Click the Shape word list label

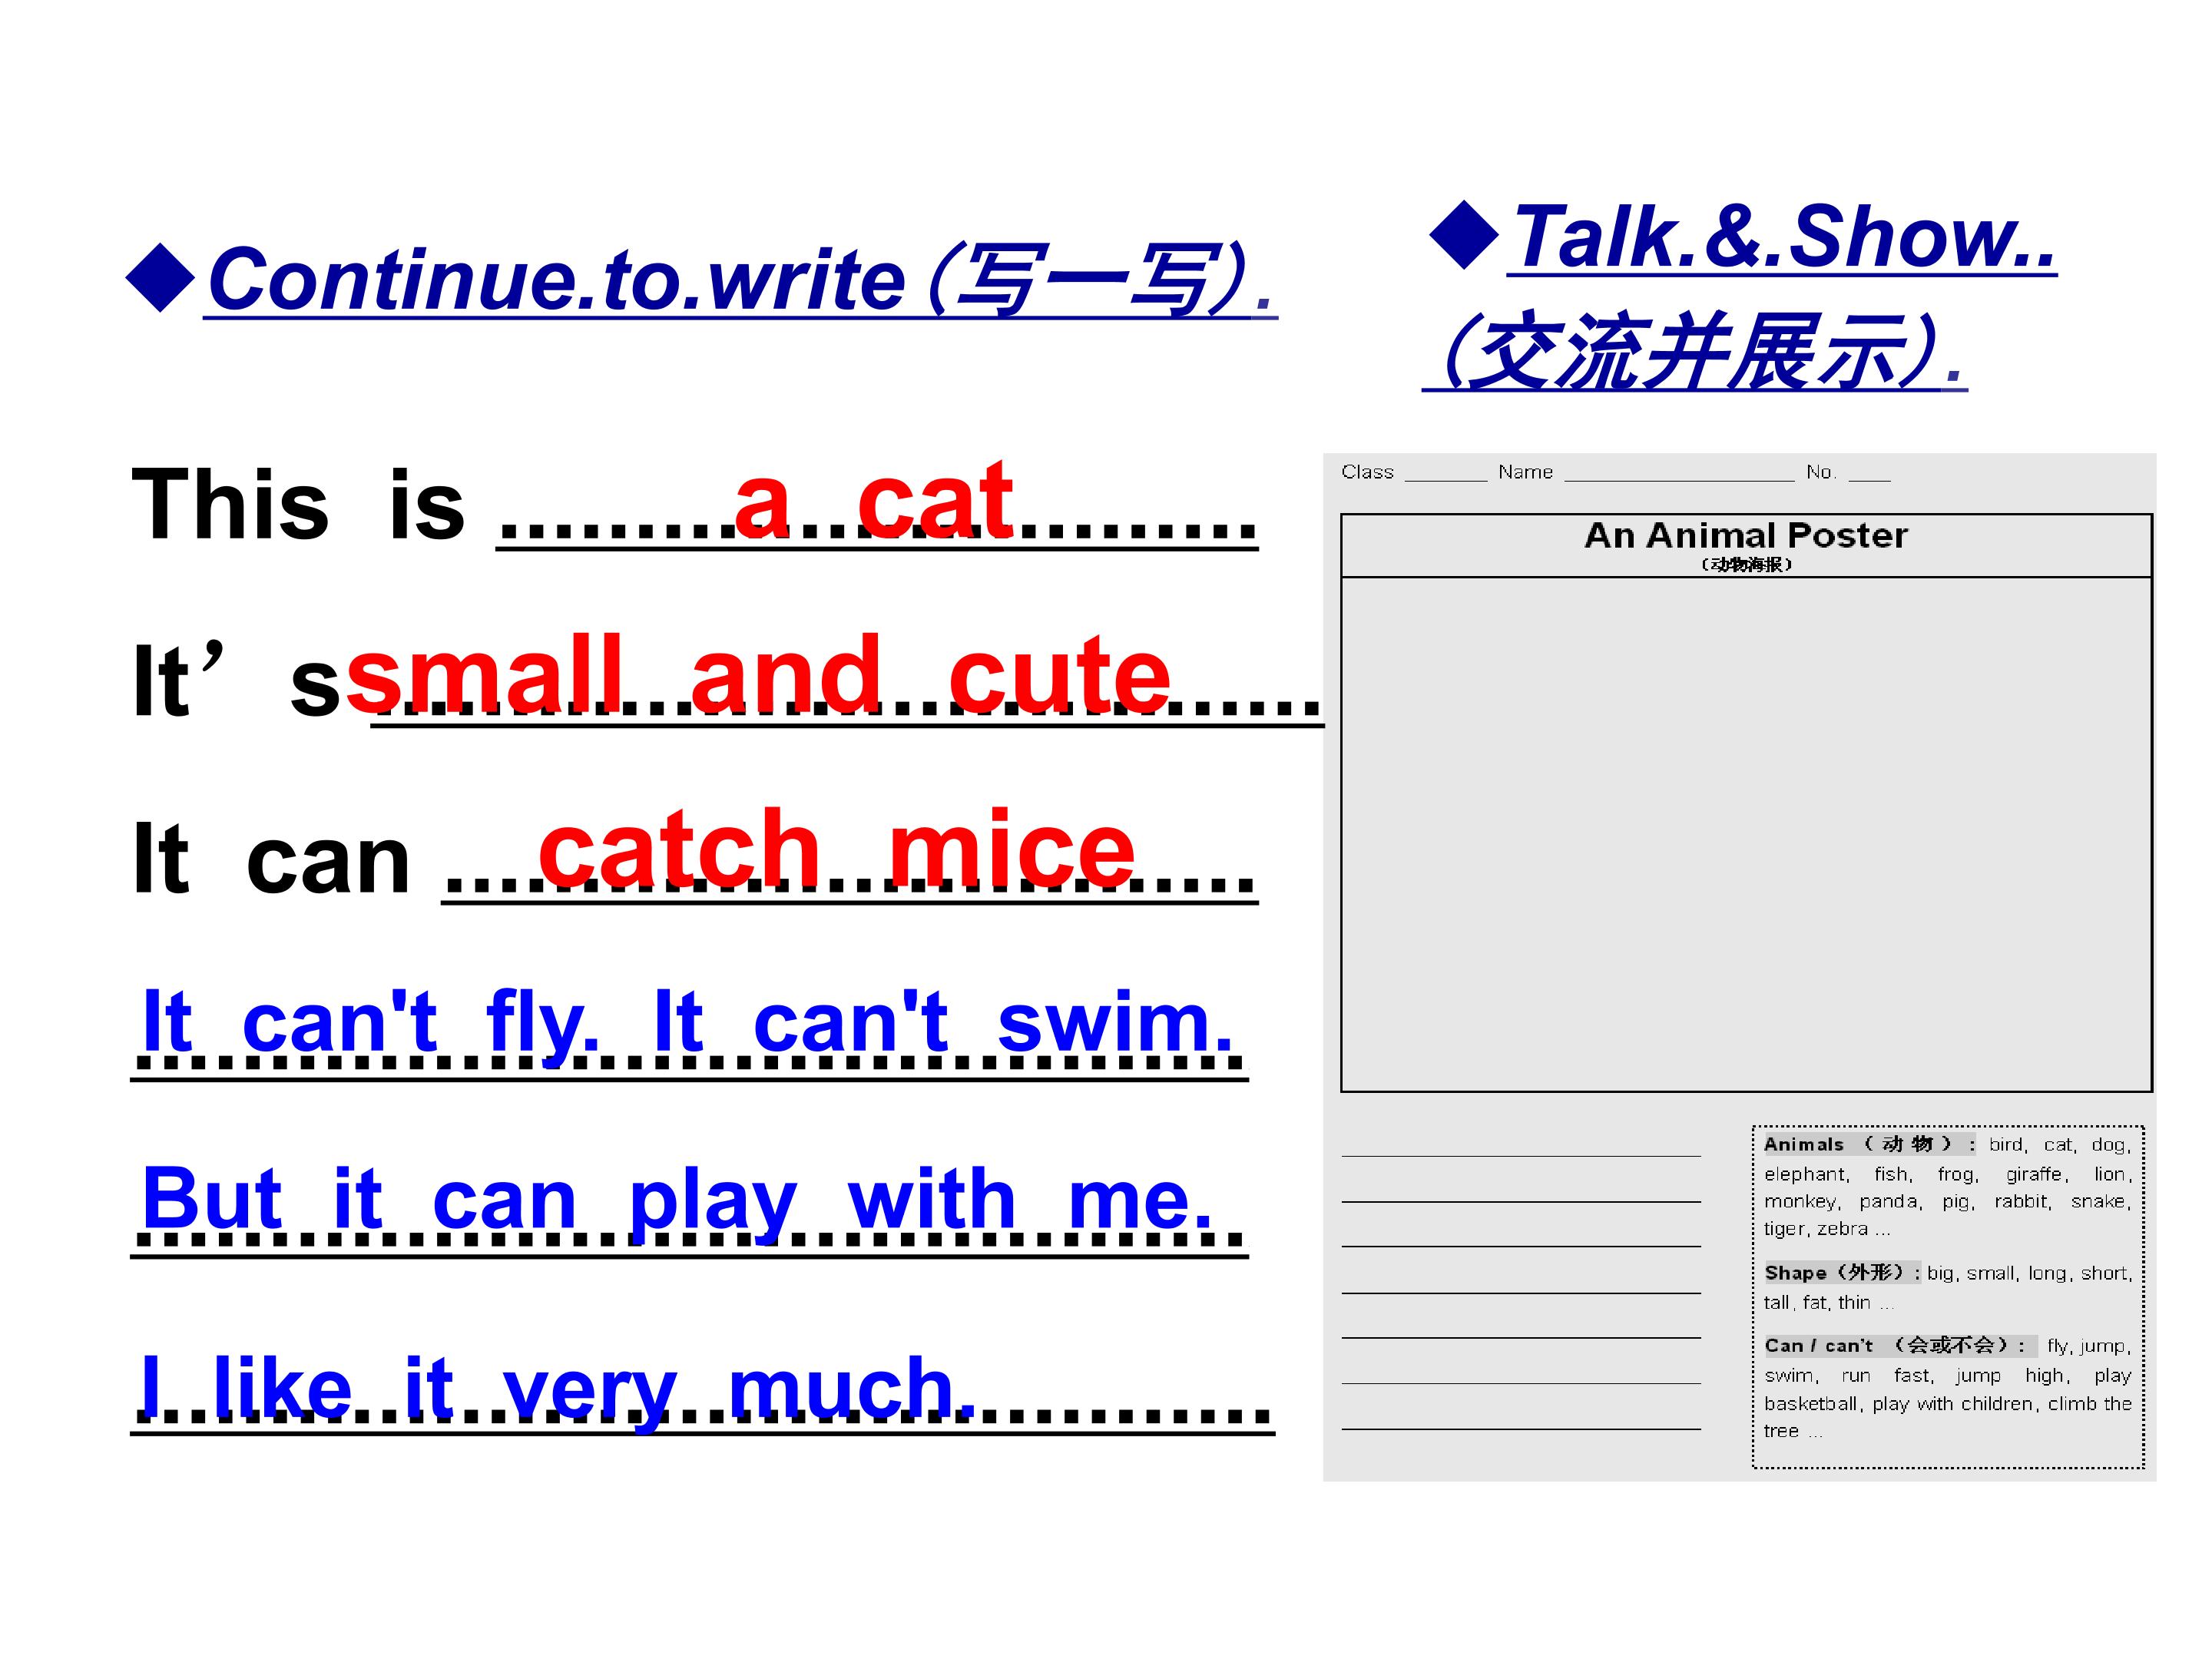coord(1842,1273)
